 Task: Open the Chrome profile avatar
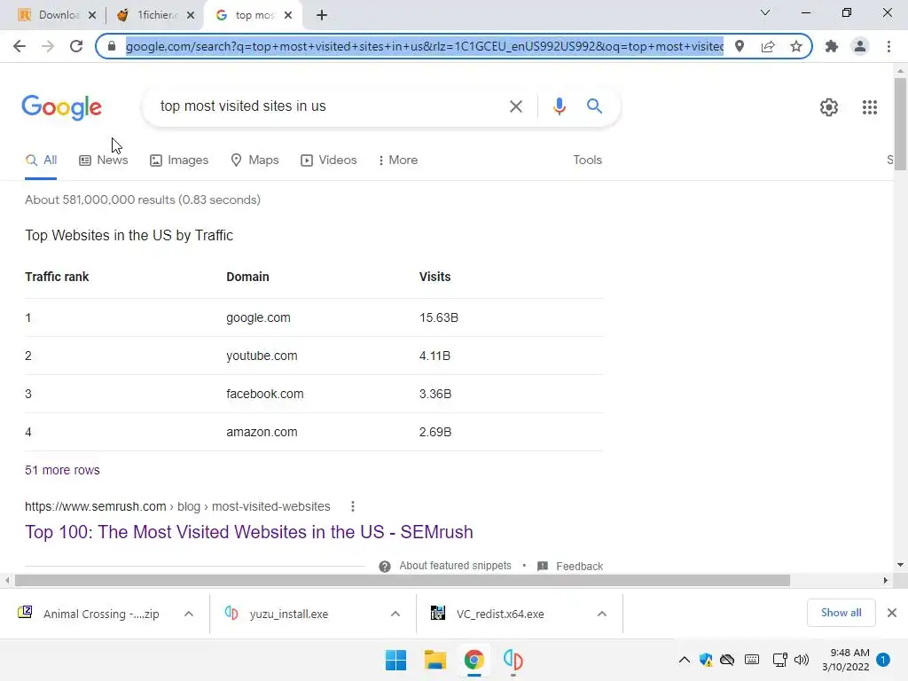(x=860, y=46)
